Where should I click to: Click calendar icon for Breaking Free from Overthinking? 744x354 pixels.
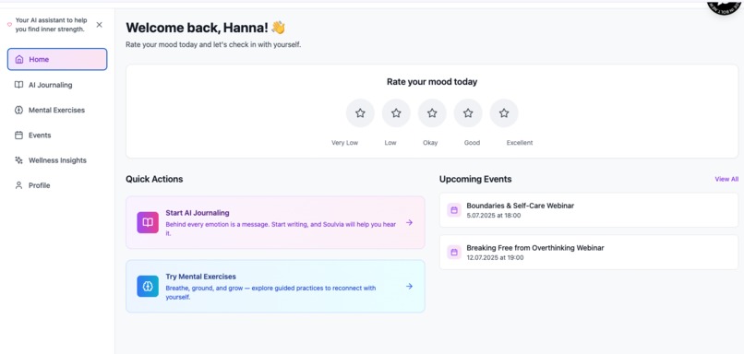[x=454, y=252]
